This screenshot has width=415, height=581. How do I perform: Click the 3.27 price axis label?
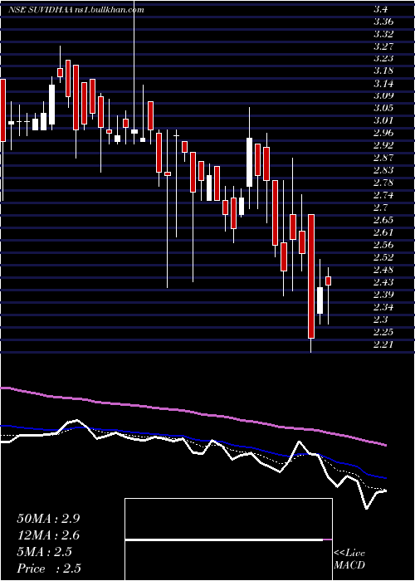pos(383,46)
